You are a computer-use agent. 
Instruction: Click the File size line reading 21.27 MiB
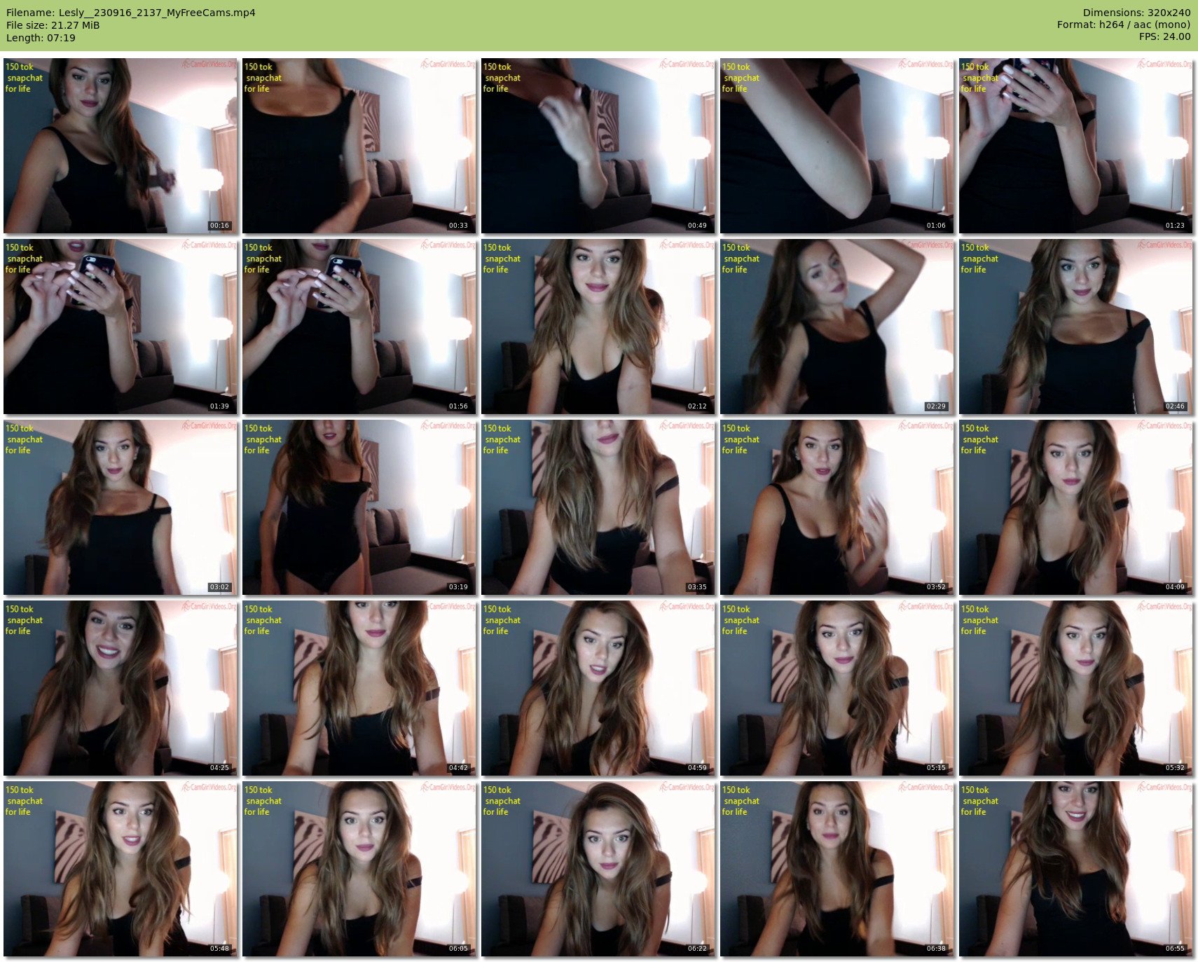point(53,25)
